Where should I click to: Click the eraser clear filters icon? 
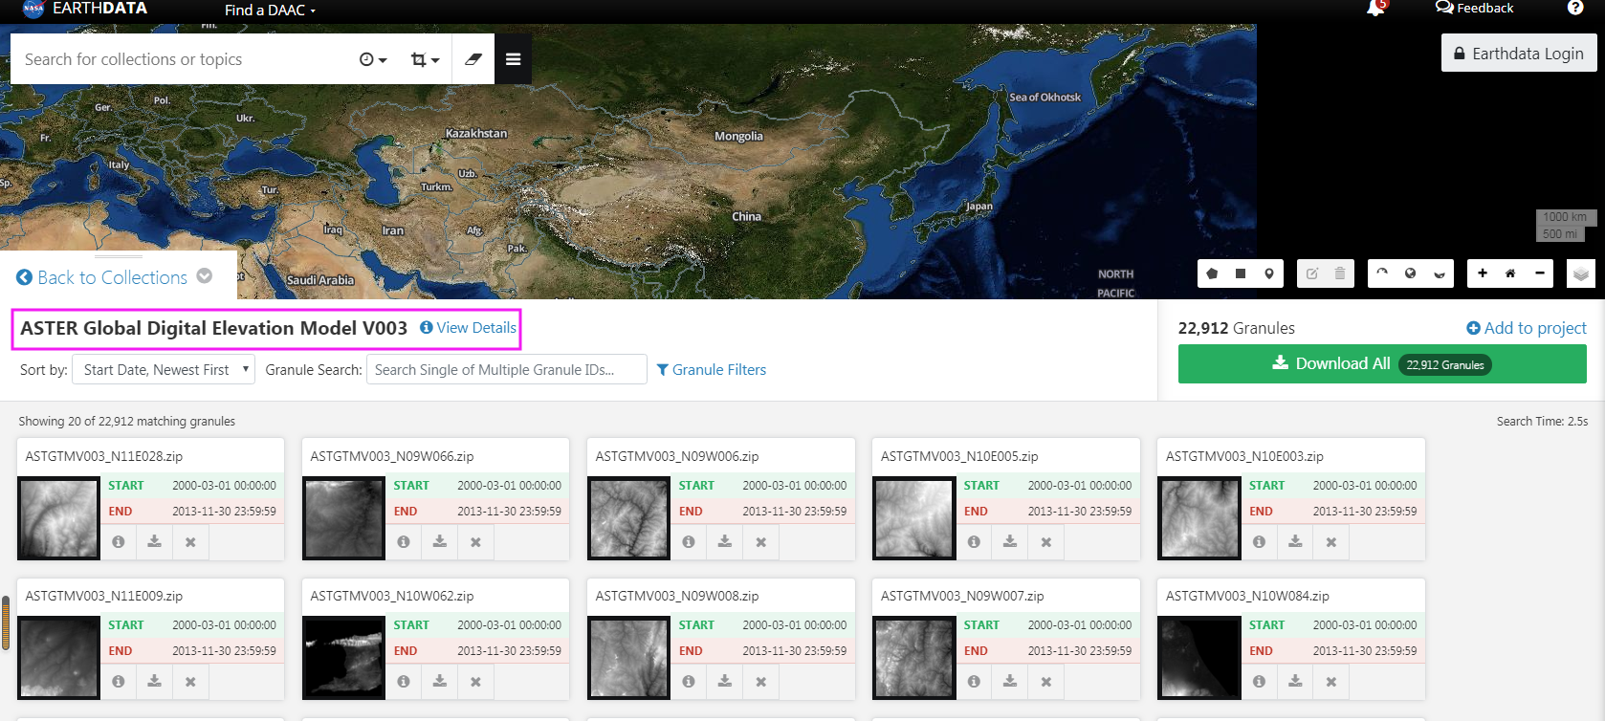point(473,59)
